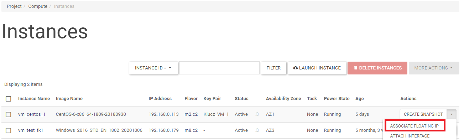Viewport: 464px width, 140px height.
Task: Go to Compute in the breadcrumb
Action: pos(38,6)
